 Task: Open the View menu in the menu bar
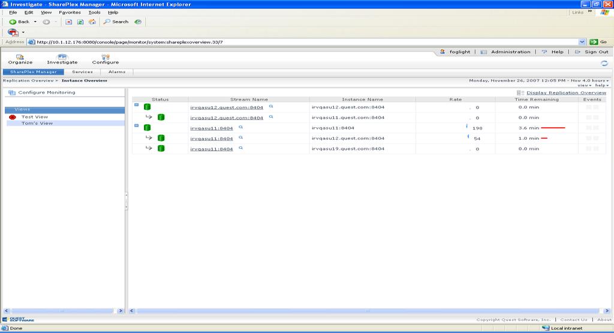pyautogui.click(x=46, y=12)
